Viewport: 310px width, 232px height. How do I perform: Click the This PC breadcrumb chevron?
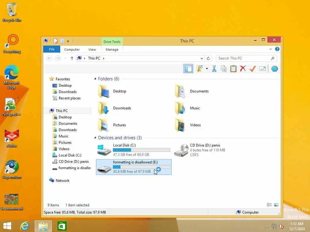(x=104, y=58)
